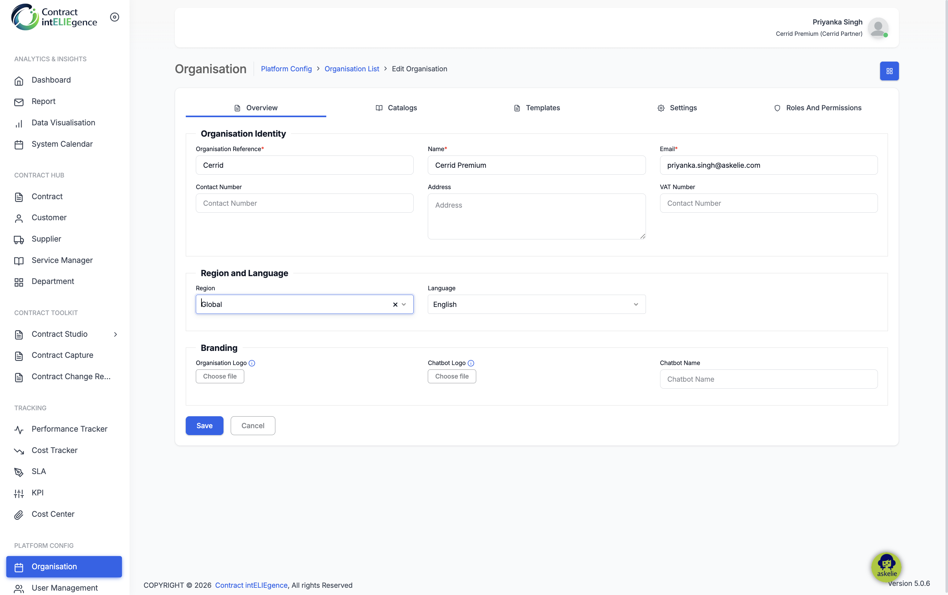The height and width of the screenshot is (595, 948).
Task: Open the askelie chatbot bubble
Action: [886, 567]
